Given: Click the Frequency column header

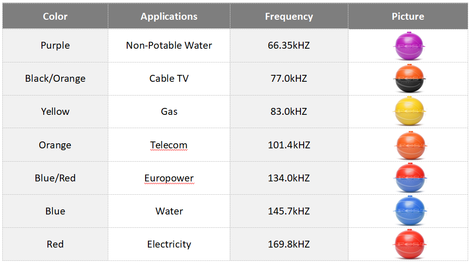Looking at the screenshot, I should pyautogui.click(x=289, y=17).
